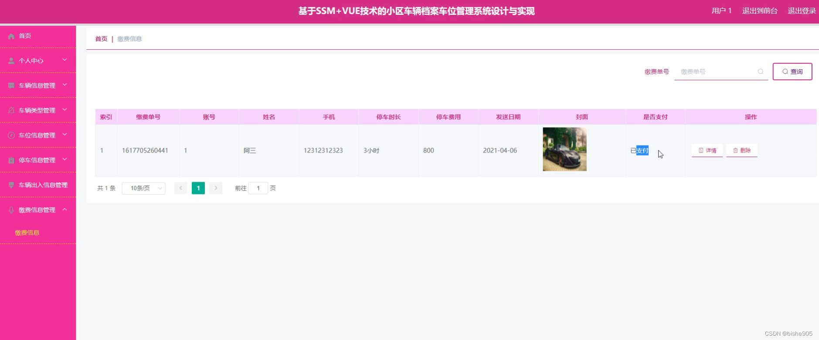Click the 详情 button for 阿三's row
The width and height of the screenshot is (819, 340).
coord(707,150)
